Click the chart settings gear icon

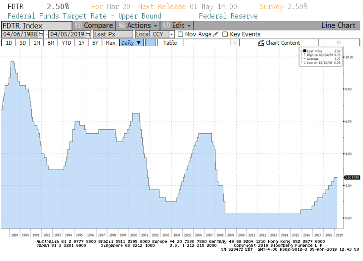(x=338, y=43)
